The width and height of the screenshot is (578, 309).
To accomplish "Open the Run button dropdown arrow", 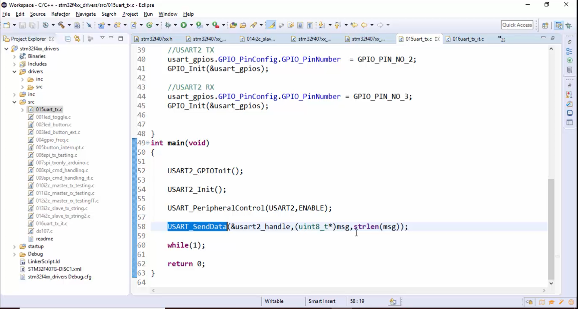I will pyautogui.click(x=191, y=25).
